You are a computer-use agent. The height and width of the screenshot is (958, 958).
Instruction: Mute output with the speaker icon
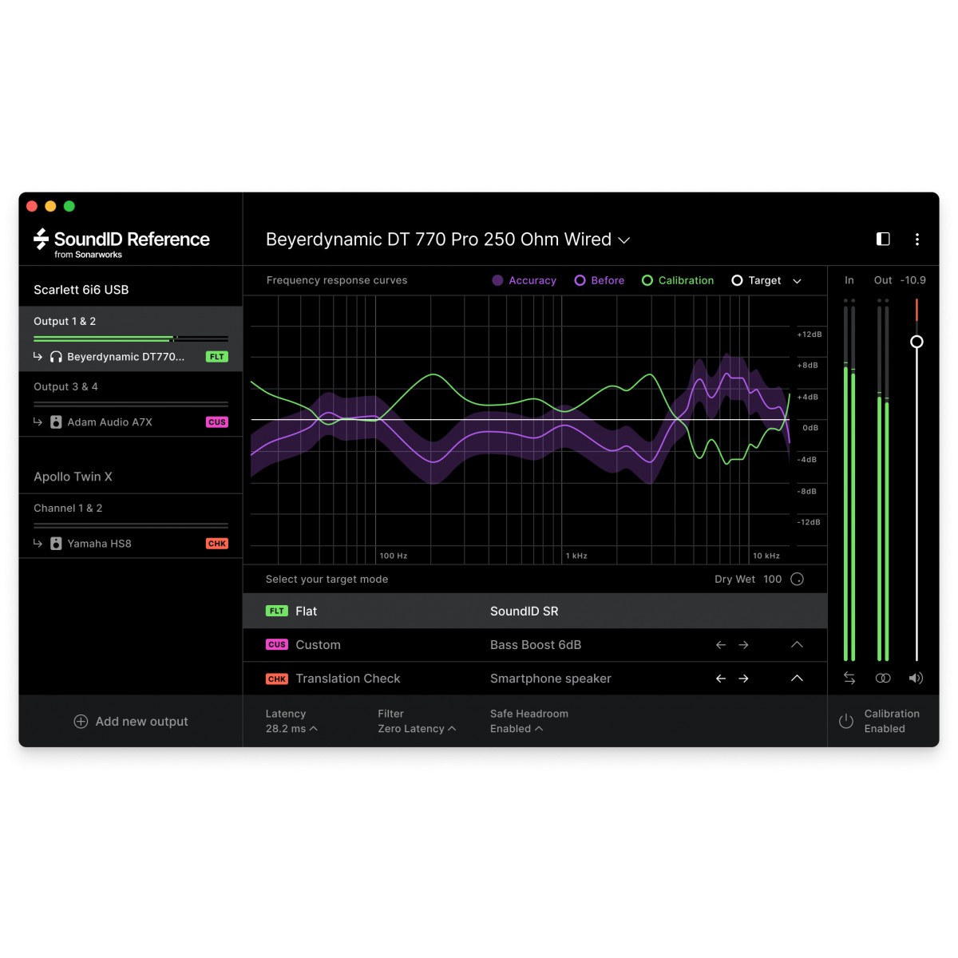pyautogui.click(x=916, y=678)
